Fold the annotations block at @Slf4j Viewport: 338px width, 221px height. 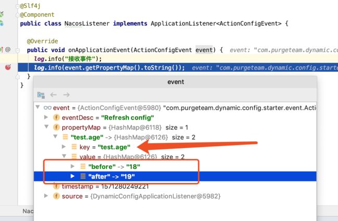[18, 6]
